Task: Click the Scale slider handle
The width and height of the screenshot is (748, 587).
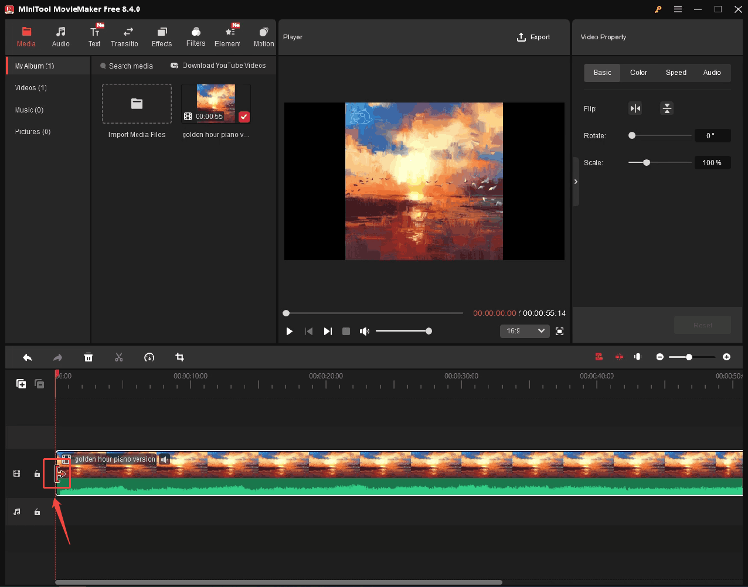Action: [x=647, y=163]
